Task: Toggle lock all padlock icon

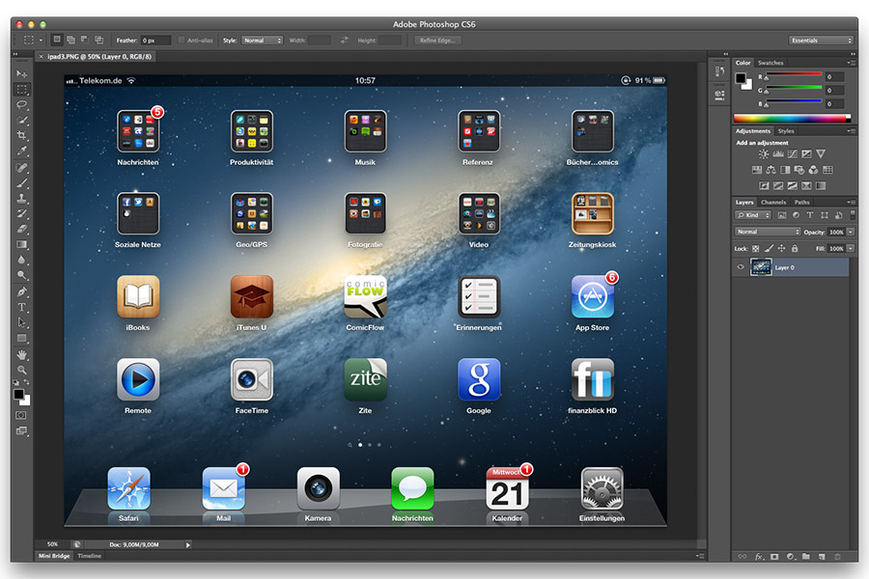Action: [795, 249]
